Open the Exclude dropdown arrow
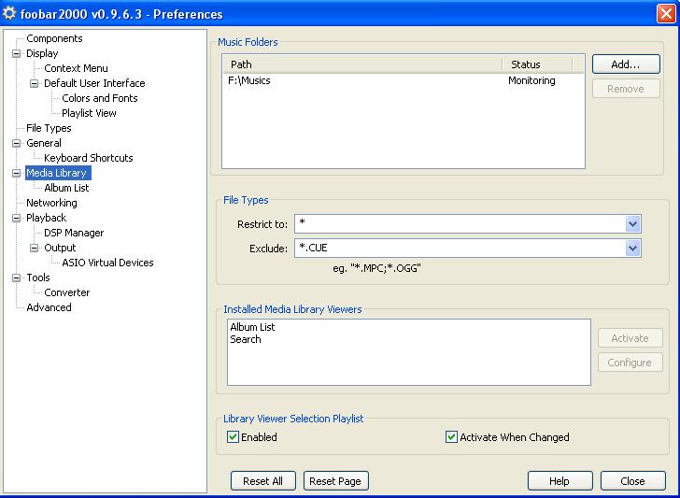This screenshot has height=498, width=680. click(632, 249)
